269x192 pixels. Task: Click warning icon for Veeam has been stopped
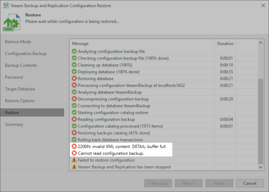pyautogui.click(x=74, y=167)
